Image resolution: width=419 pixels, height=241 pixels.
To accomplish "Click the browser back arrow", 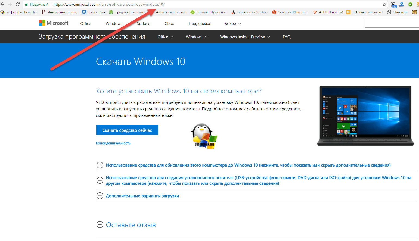I will [3, 4].
